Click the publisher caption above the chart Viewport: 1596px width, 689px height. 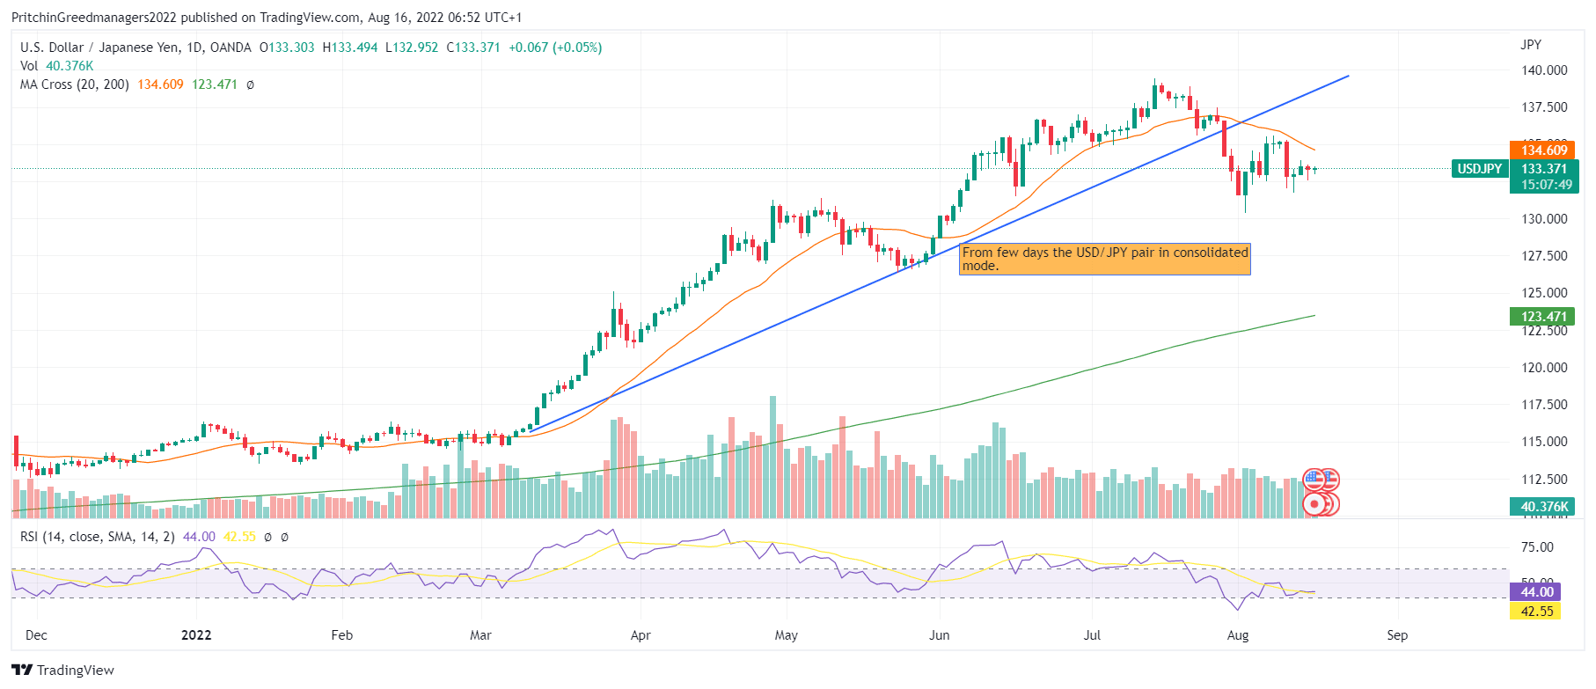267,18
